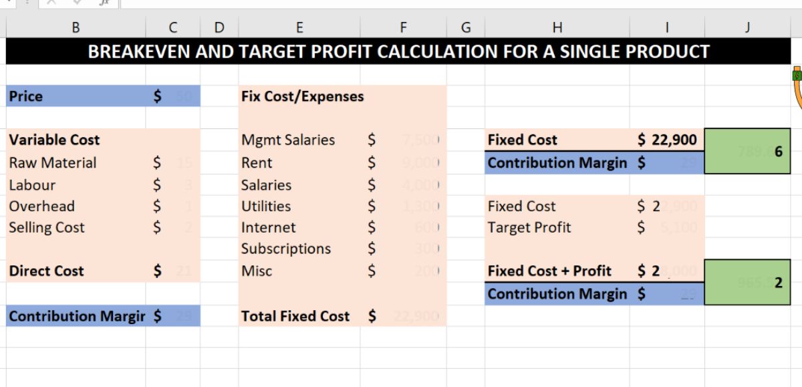Select the Mgmt Salaries cell
Screen dimensions: 802x387
299,140
